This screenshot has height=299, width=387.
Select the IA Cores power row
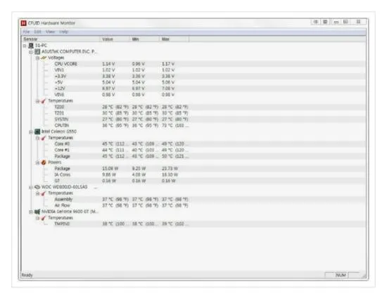(x=193, y=174)
